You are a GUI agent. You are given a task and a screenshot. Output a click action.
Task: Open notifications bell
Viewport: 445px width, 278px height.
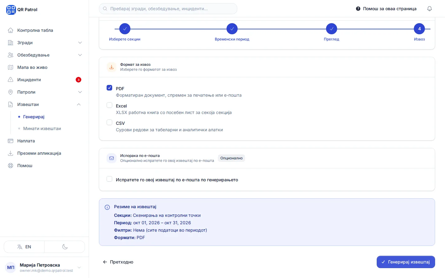[x=430, y=9]
